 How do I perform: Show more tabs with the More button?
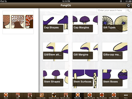[x=126, y=96]
